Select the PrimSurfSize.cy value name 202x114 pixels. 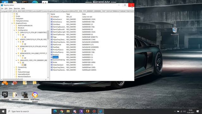click(x=58, y=52)
